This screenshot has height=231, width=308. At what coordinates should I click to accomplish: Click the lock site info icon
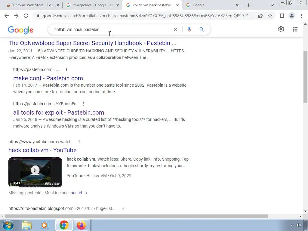click(x=38, y=16)
